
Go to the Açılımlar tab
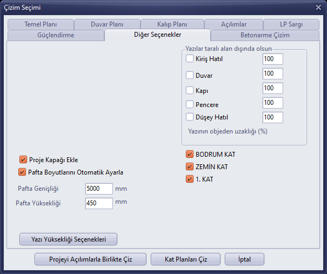(234, 24)
